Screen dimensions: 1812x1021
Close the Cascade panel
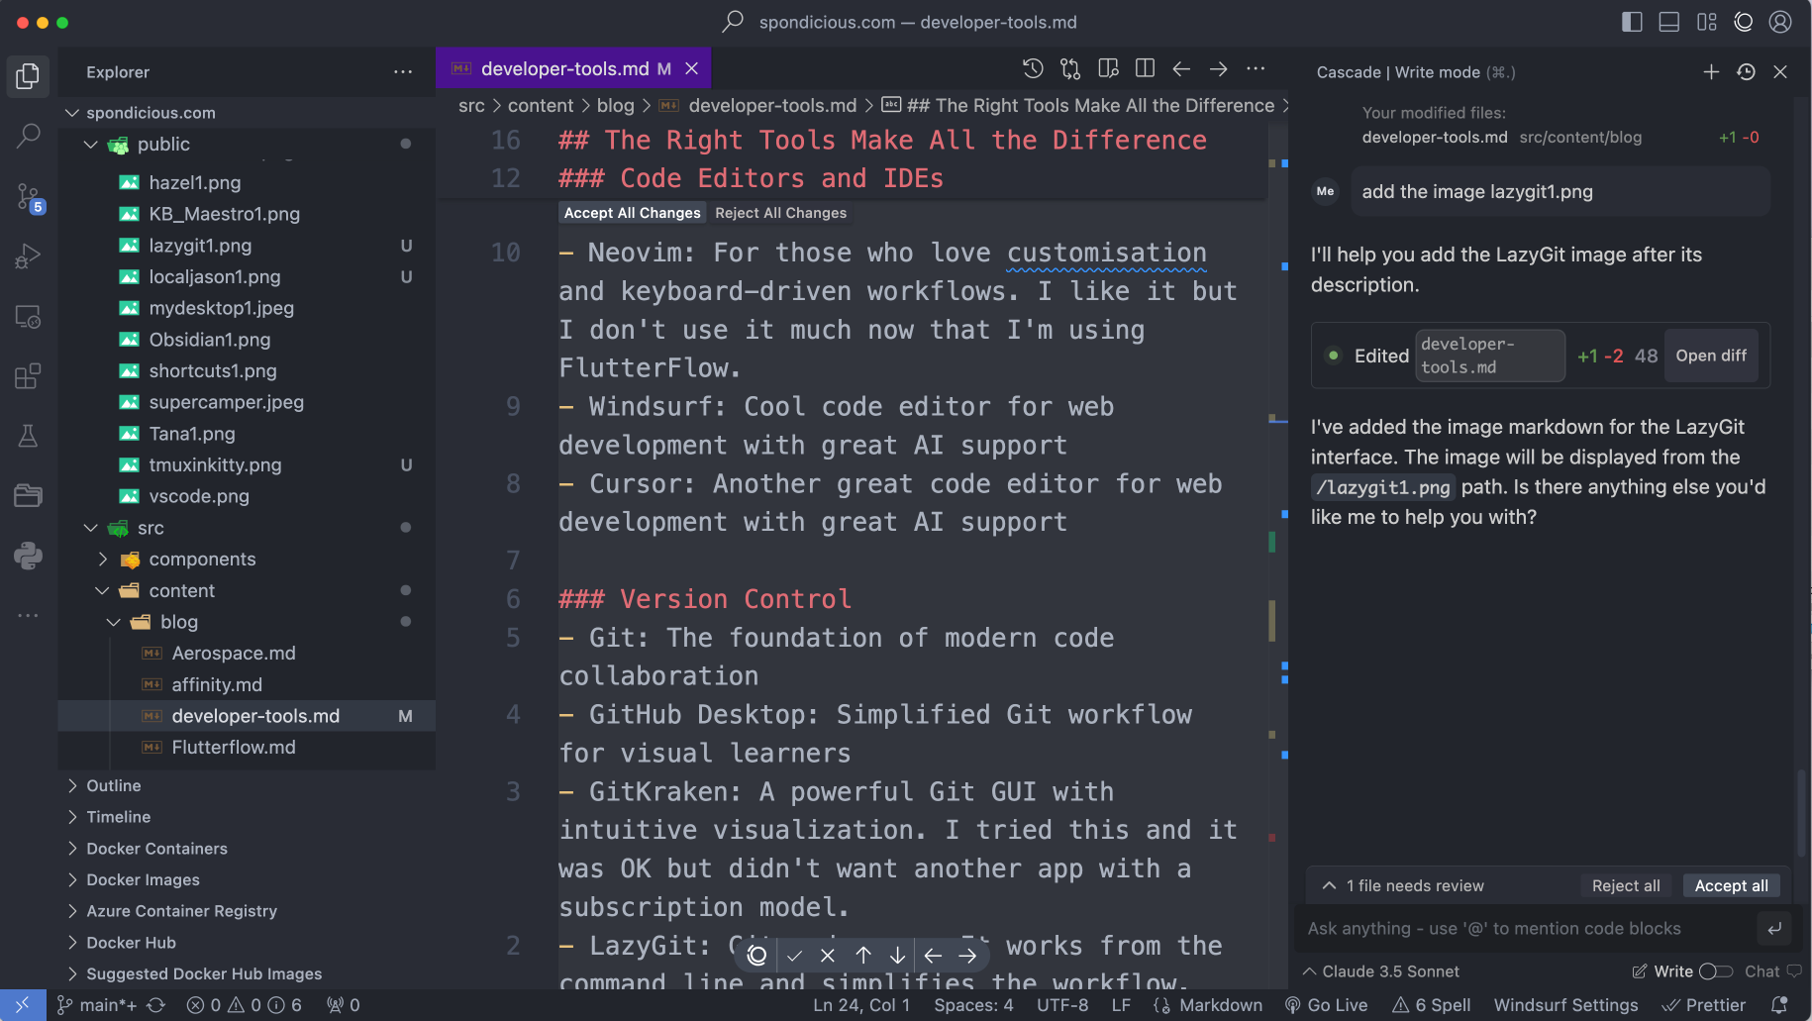point(1780,71)
